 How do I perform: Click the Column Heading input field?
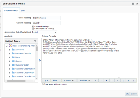[46, 23]
